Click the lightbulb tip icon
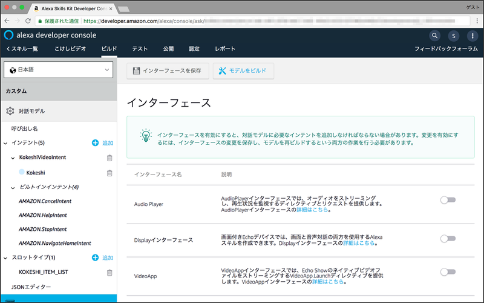Viewport: 484px width, 303px height. (x=146, y=135)
